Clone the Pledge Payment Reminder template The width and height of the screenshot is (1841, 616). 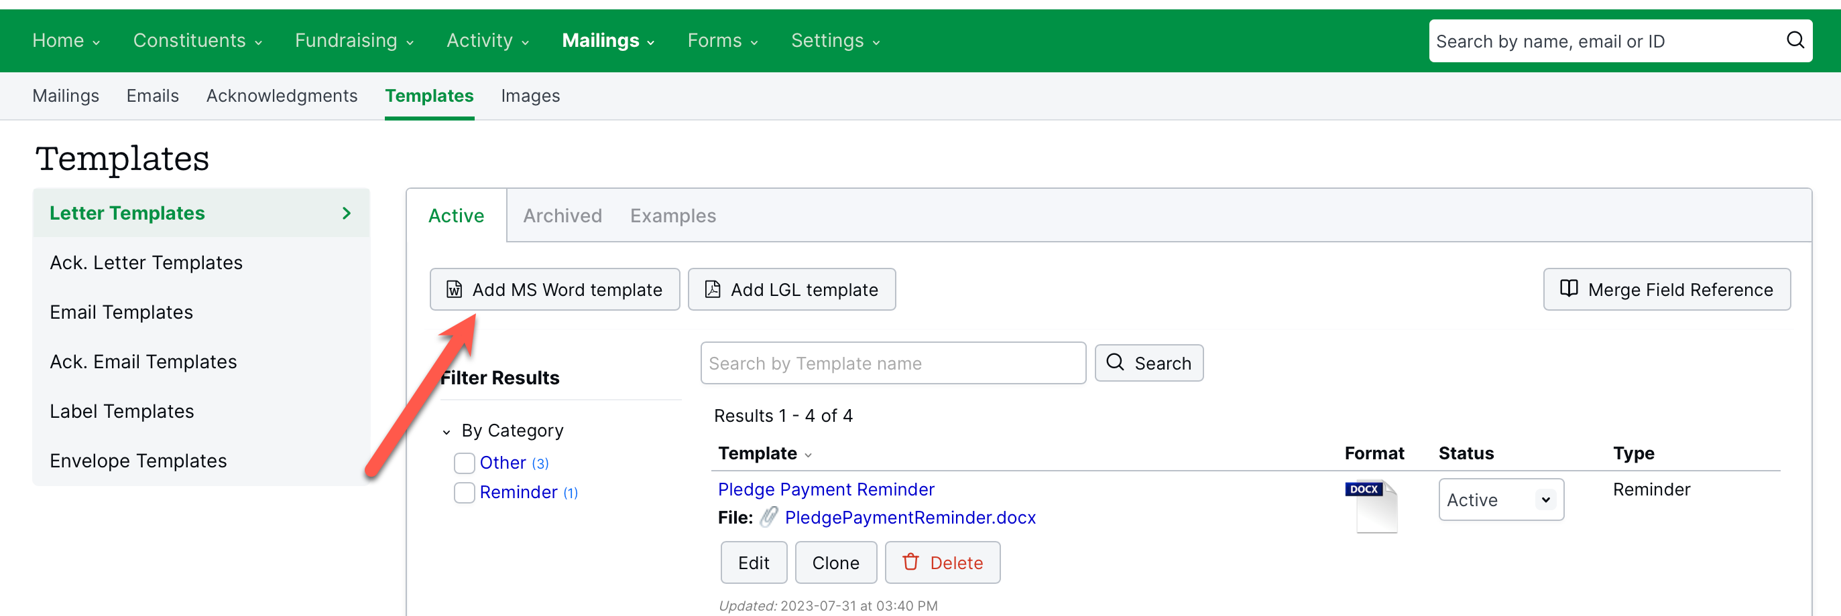pyautogui.click(x=836, y=562)
